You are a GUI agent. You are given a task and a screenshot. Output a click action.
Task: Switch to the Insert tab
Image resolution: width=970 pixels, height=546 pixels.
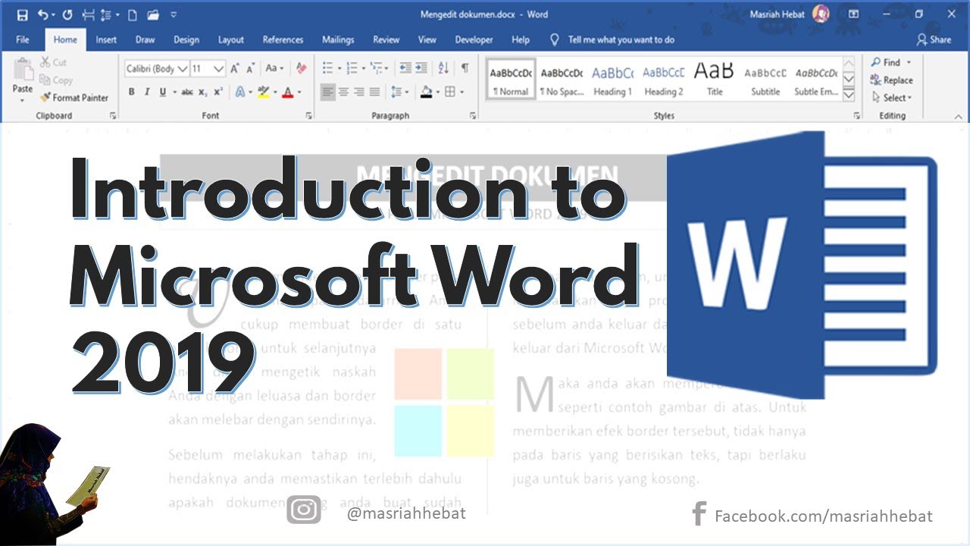106,39
